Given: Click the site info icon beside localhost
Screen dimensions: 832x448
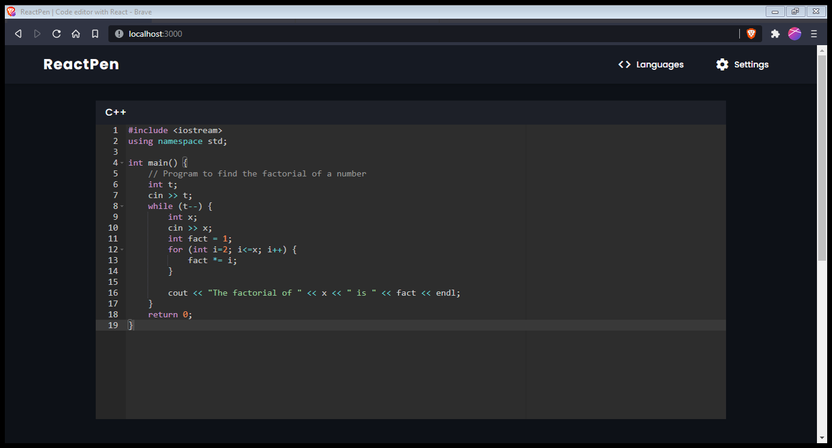Looking at the screenshot, I should [x=119, y=34].
